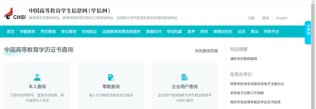
Task: Go to 学籍查询 menu item
Action: pos(28,31)
